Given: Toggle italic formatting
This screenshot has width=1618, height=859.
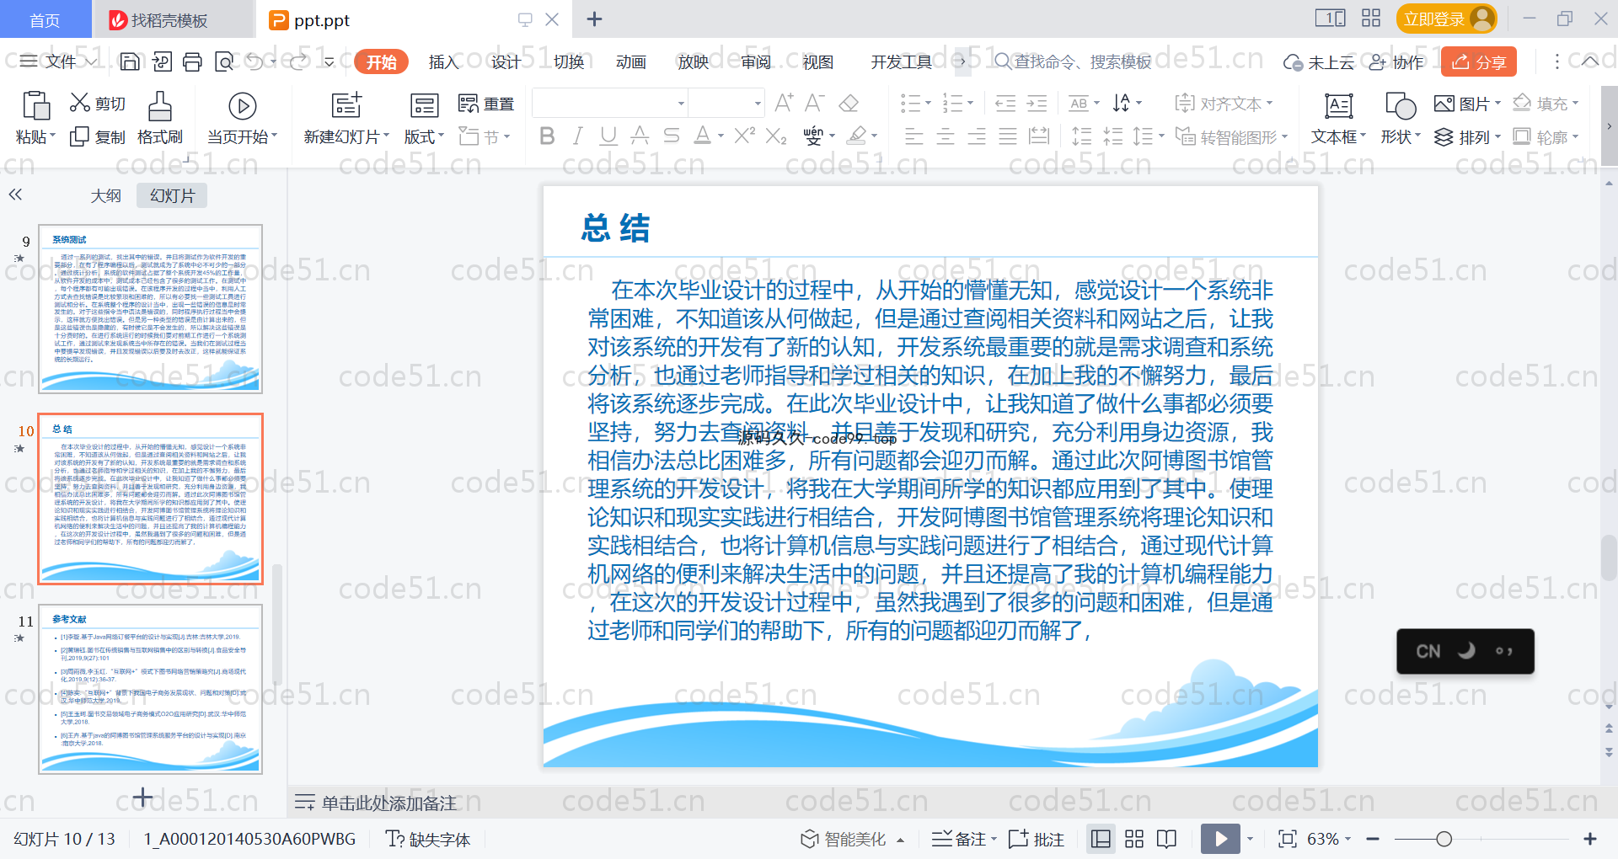Looking at the screenshot, I should tap(577, 136).
